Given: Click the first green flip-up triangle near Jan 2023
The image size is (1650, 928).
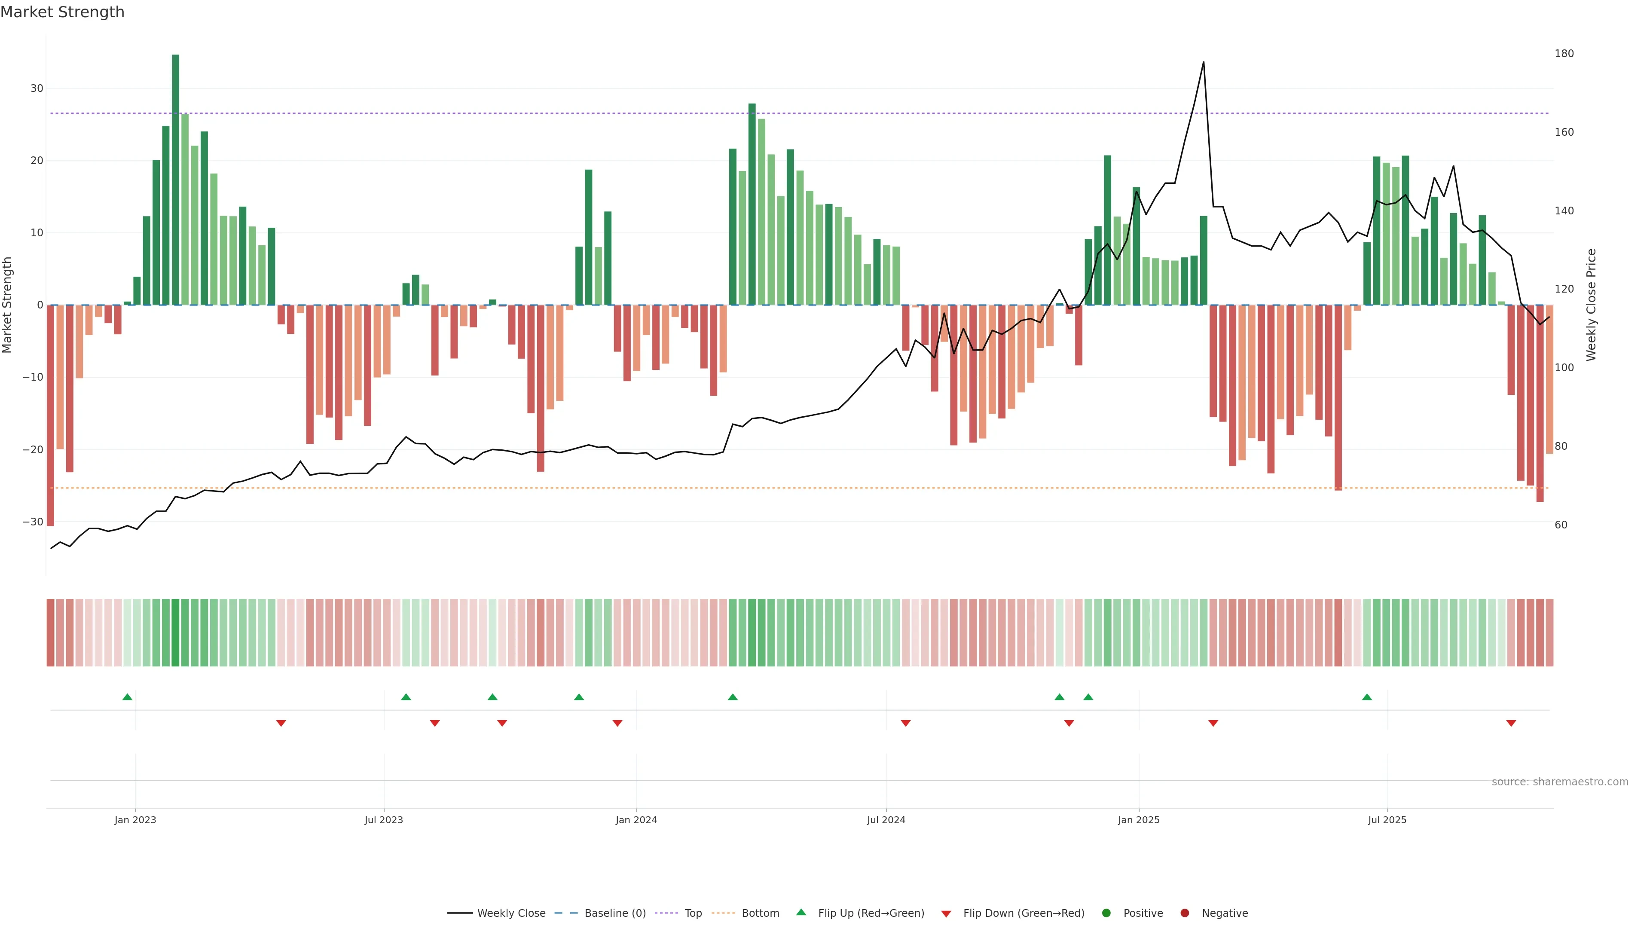Looking at the screenshot, I should 128,697.
